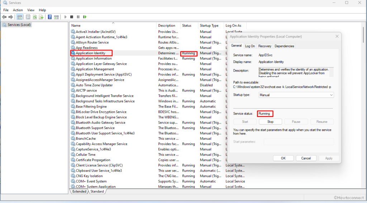Open the Action menu

(18, 10)
